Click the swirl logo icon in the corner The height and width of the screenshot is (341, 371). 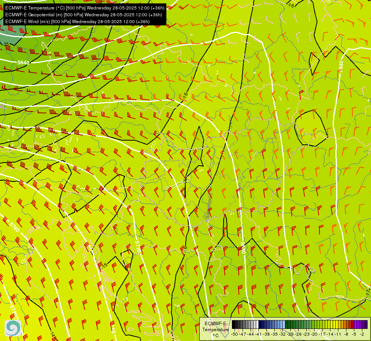13,328
